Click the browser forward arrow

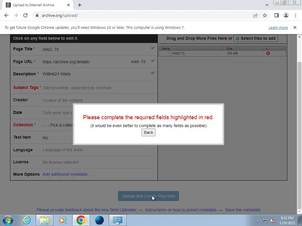click(16, 15)
